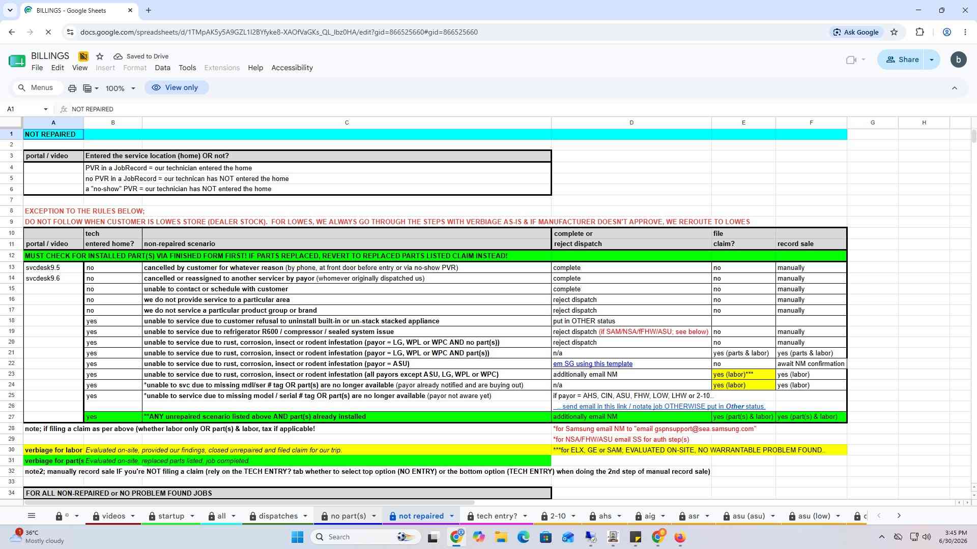This screenshot has width=977, height=549.
Task: Click the Saved to Drive cloud icon
Action: [x=118, y=56]
